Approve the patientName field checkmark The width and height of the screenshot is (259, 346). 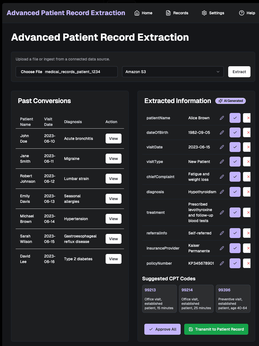click(235, 118)
